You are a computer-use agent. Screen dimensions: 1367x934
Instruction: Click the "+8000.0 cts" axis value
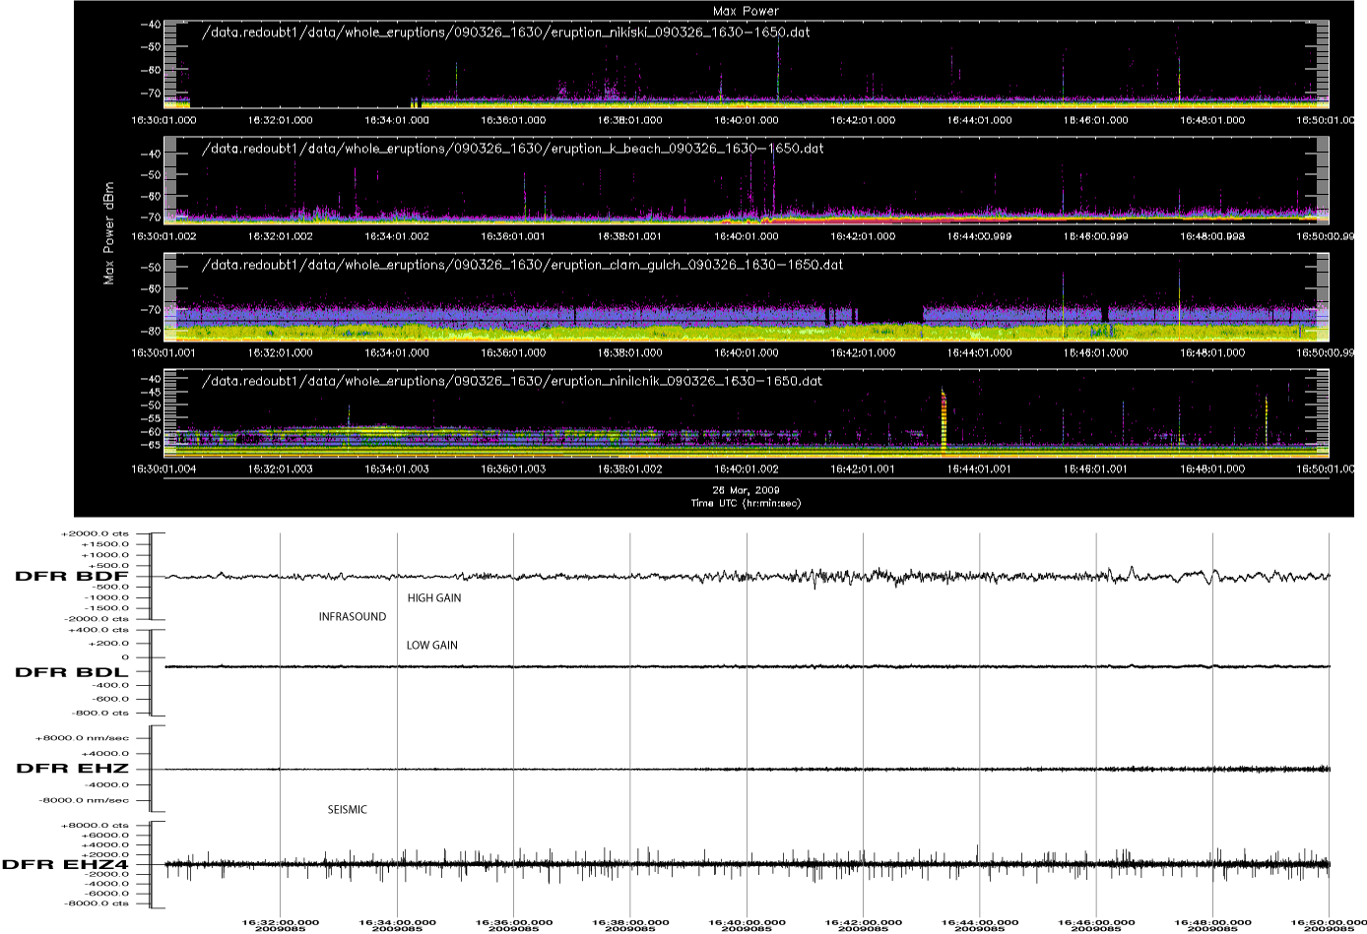click(95, 826)
